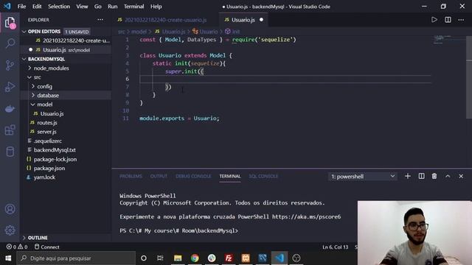Open the Docker view in activity bar
Screen dimensions: 472x265
(x=10, y=108)
